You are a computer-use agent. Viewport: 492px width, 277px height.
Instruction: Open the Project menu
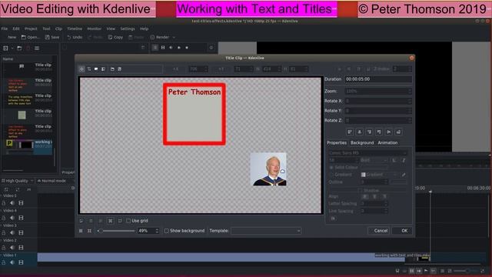pyautogui.click(x=31, y=28)
